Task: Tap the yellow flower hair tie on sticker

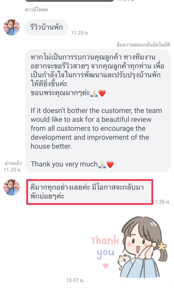Action: click(x=162, y=246)
